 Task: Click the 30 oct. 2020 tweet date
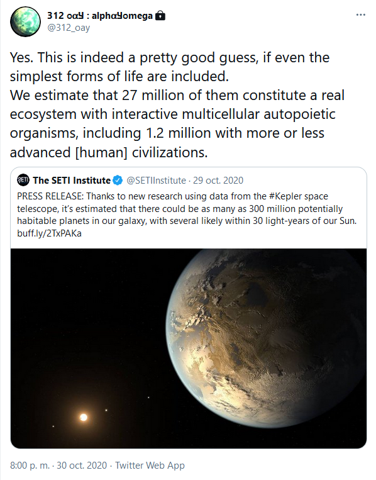pos(82,466)
